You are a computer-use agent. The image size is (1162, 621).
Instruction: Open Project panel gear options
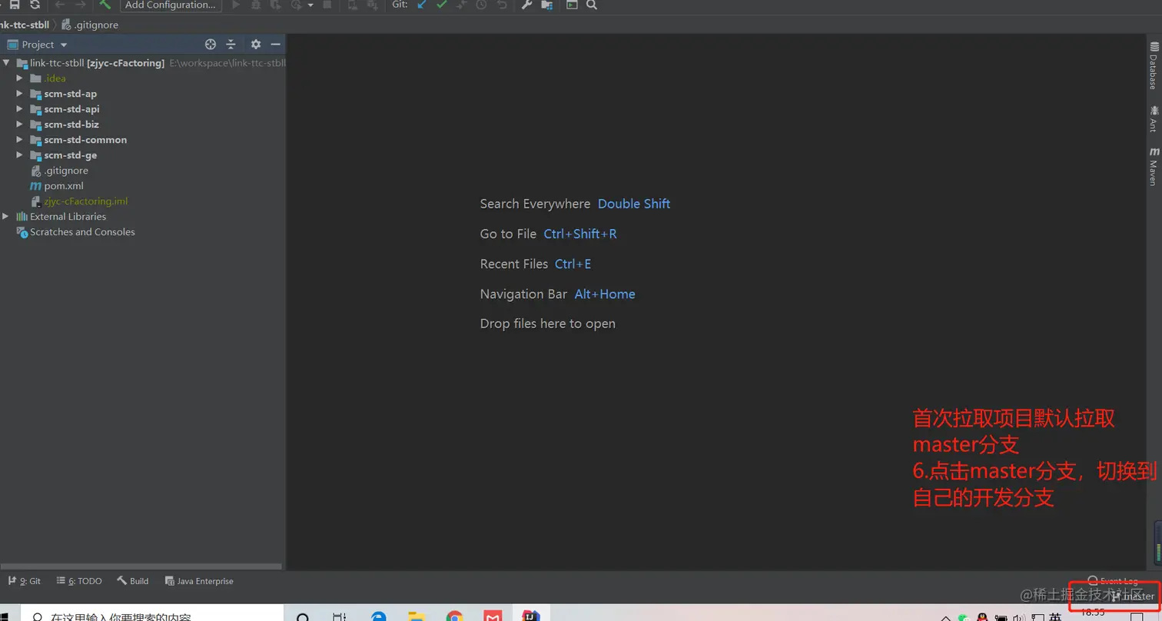[x=256, y=45]
